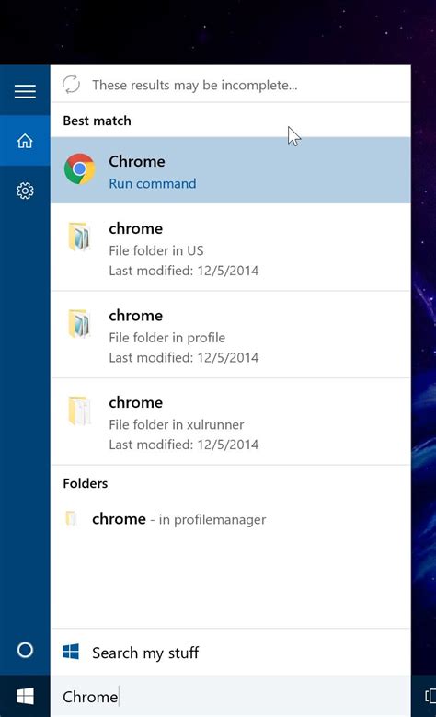Open the Settings gear icon
436x717 pixels.
(25, 191)
